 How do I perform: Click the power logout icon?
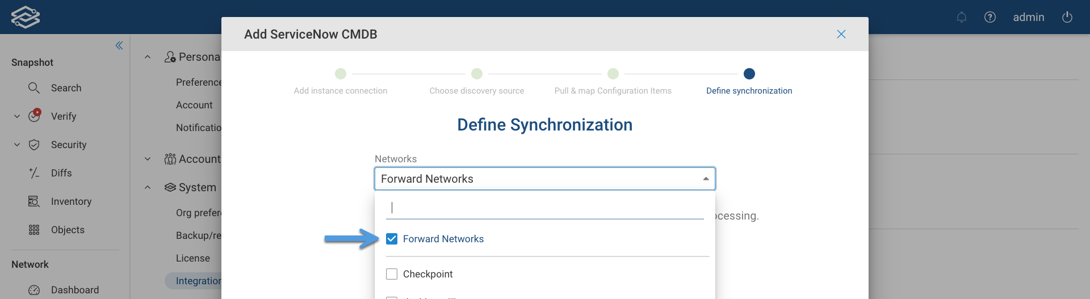tap(1067, 17)
